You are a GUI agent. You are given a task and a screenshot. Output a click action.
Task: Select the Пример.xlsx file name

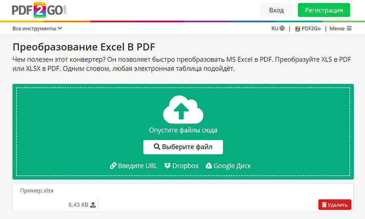(37, 191)
